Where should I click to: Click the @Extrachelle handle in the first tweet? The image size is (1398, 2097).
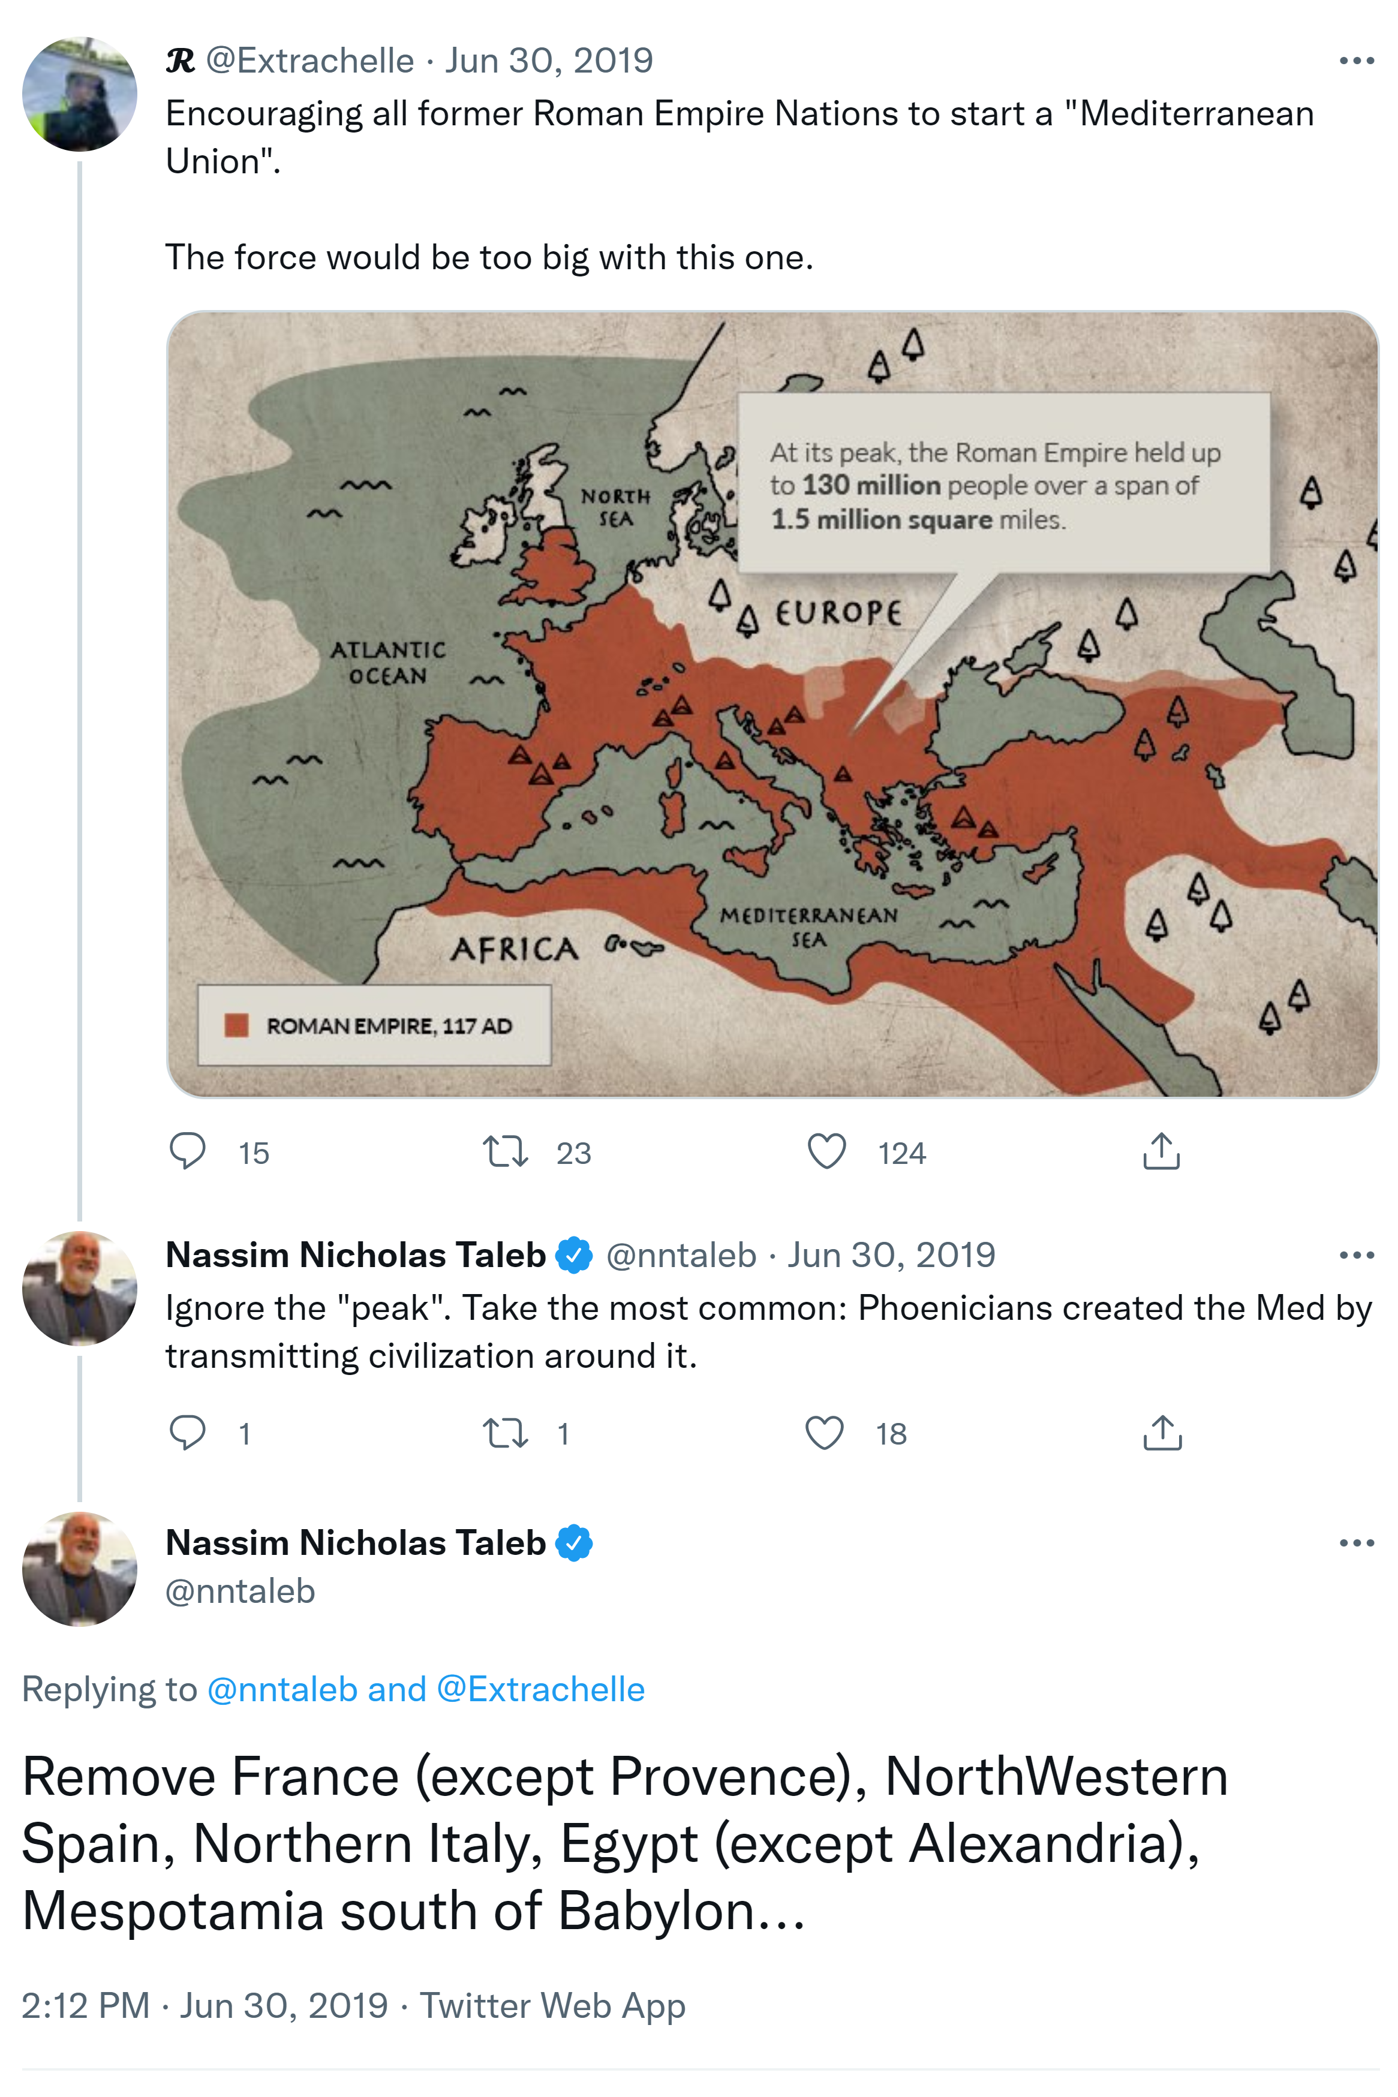(309, 61)
